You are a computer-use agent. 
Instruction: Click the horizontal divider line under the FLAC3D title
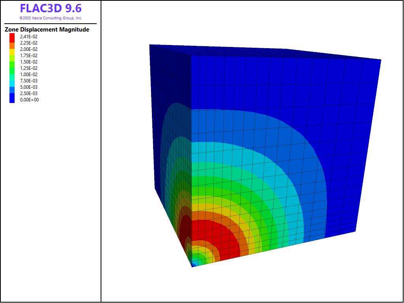pyautogui.click(x=50, y=24)
